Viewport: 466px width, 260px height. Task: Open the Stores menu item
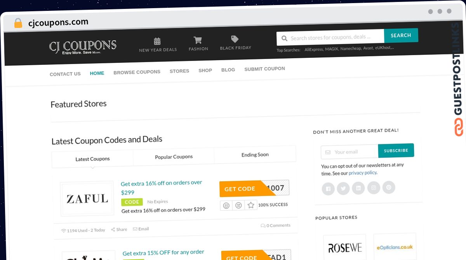(x=179, y=71)
